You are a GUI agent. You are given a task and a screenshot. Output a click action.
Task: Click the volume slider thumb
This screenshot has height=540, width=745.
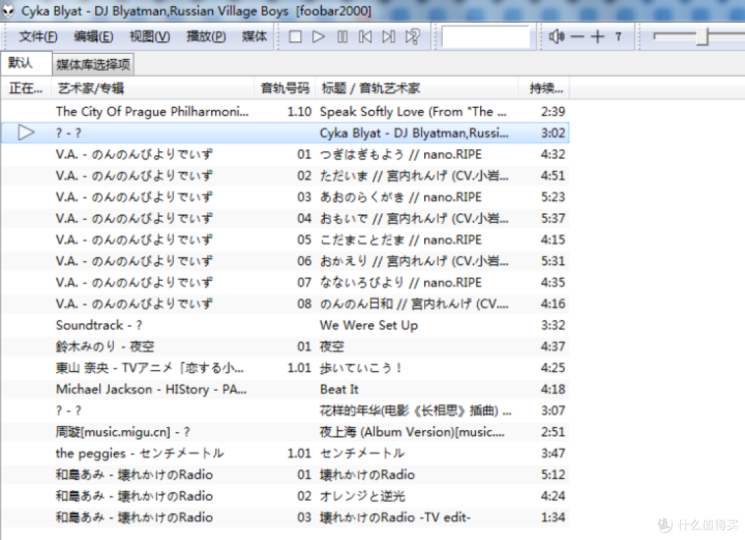[x=703, y=37]
